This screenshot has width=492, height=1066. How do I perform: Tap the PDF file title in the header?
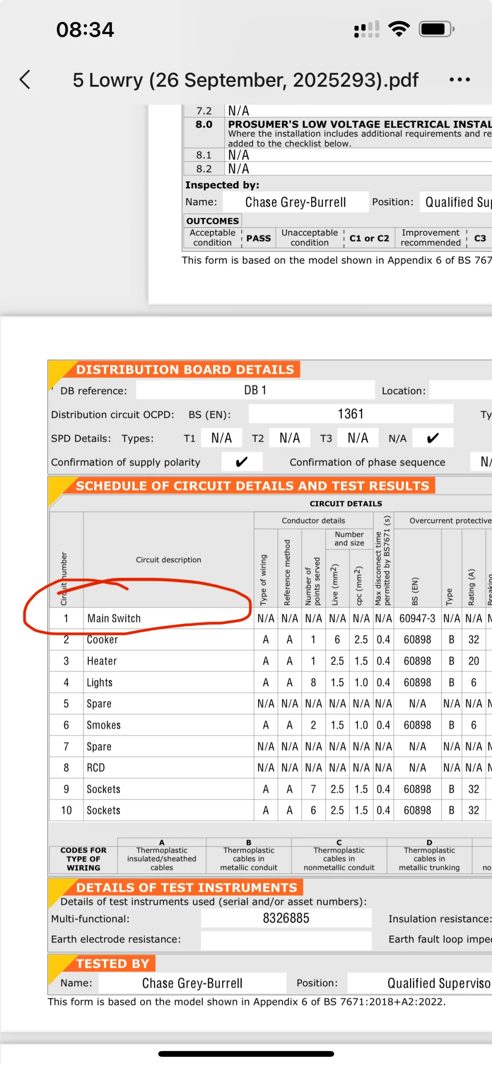coord(246,80)
